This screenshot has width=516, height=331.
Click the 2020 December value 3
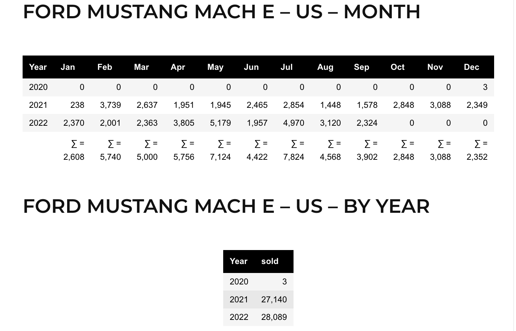tap(485, 87)
